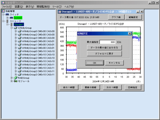Click デフォルトに戻す button
160x120 pixels.
click(104, 54)
